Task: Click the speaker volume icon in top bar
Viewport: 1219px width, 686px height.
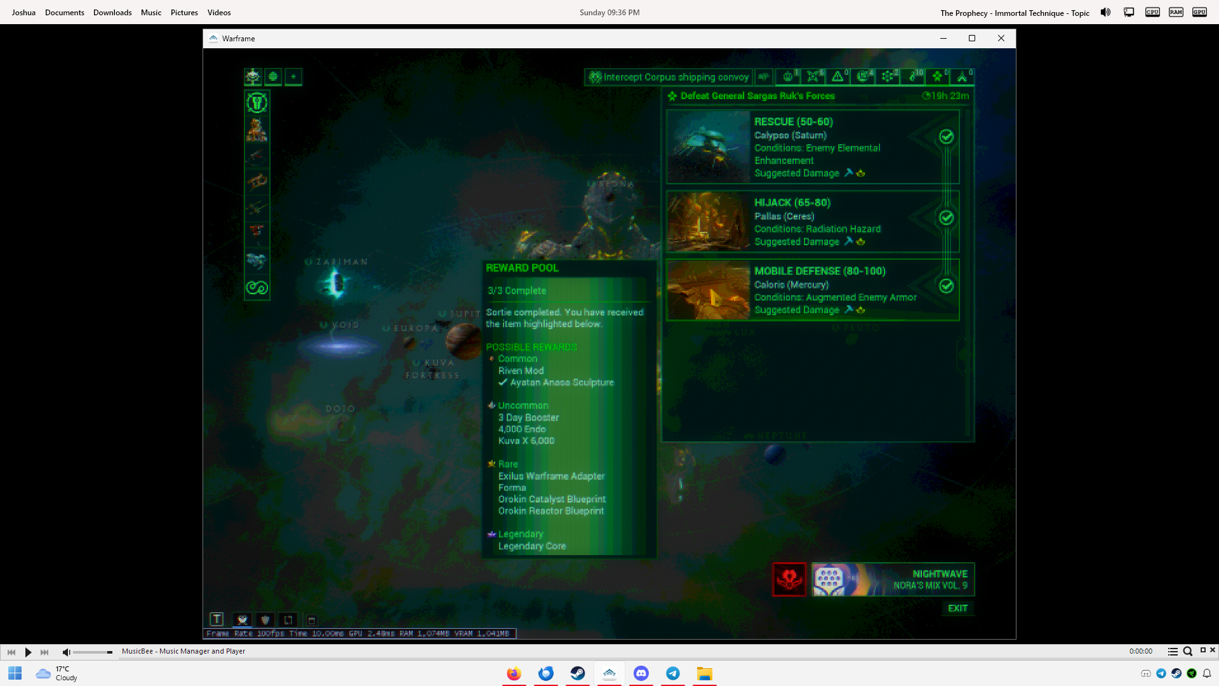Action: click(x=1105, y=12)
